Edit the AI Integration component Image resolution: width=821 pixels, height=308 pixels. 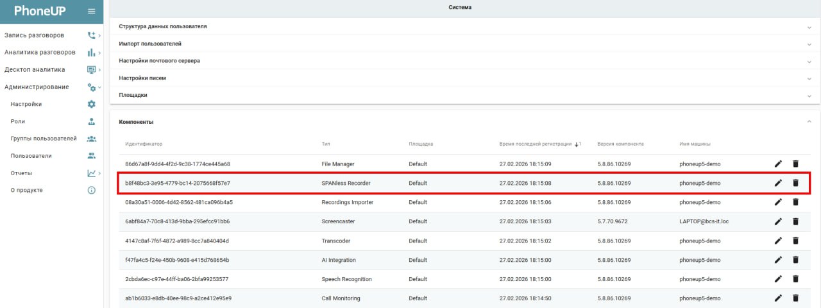778,260
